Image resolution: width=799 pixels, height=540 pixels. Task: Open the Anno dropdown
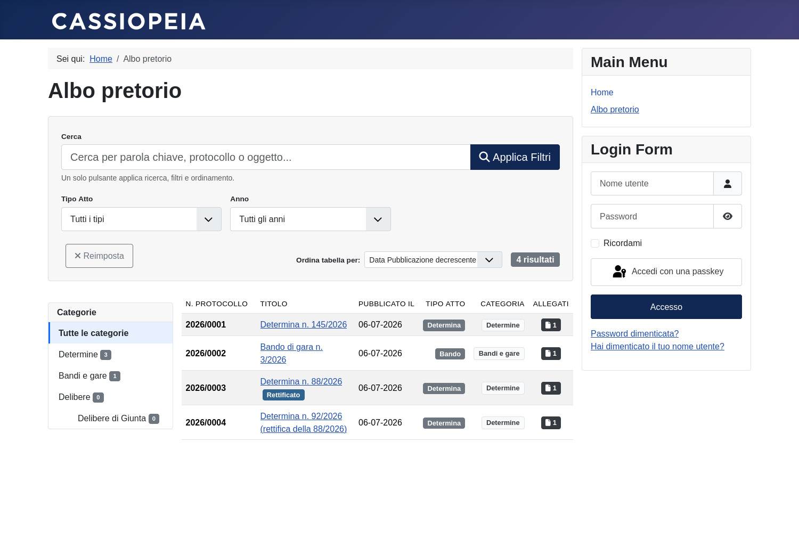[311, 219]
